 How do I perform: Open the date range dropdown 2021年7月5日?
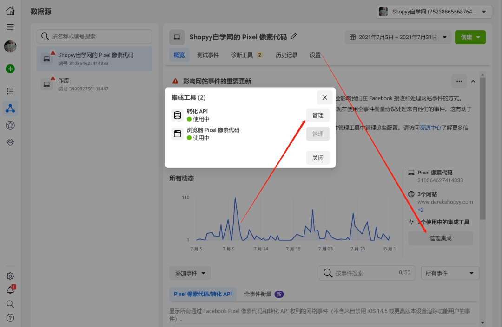point(398,37)
